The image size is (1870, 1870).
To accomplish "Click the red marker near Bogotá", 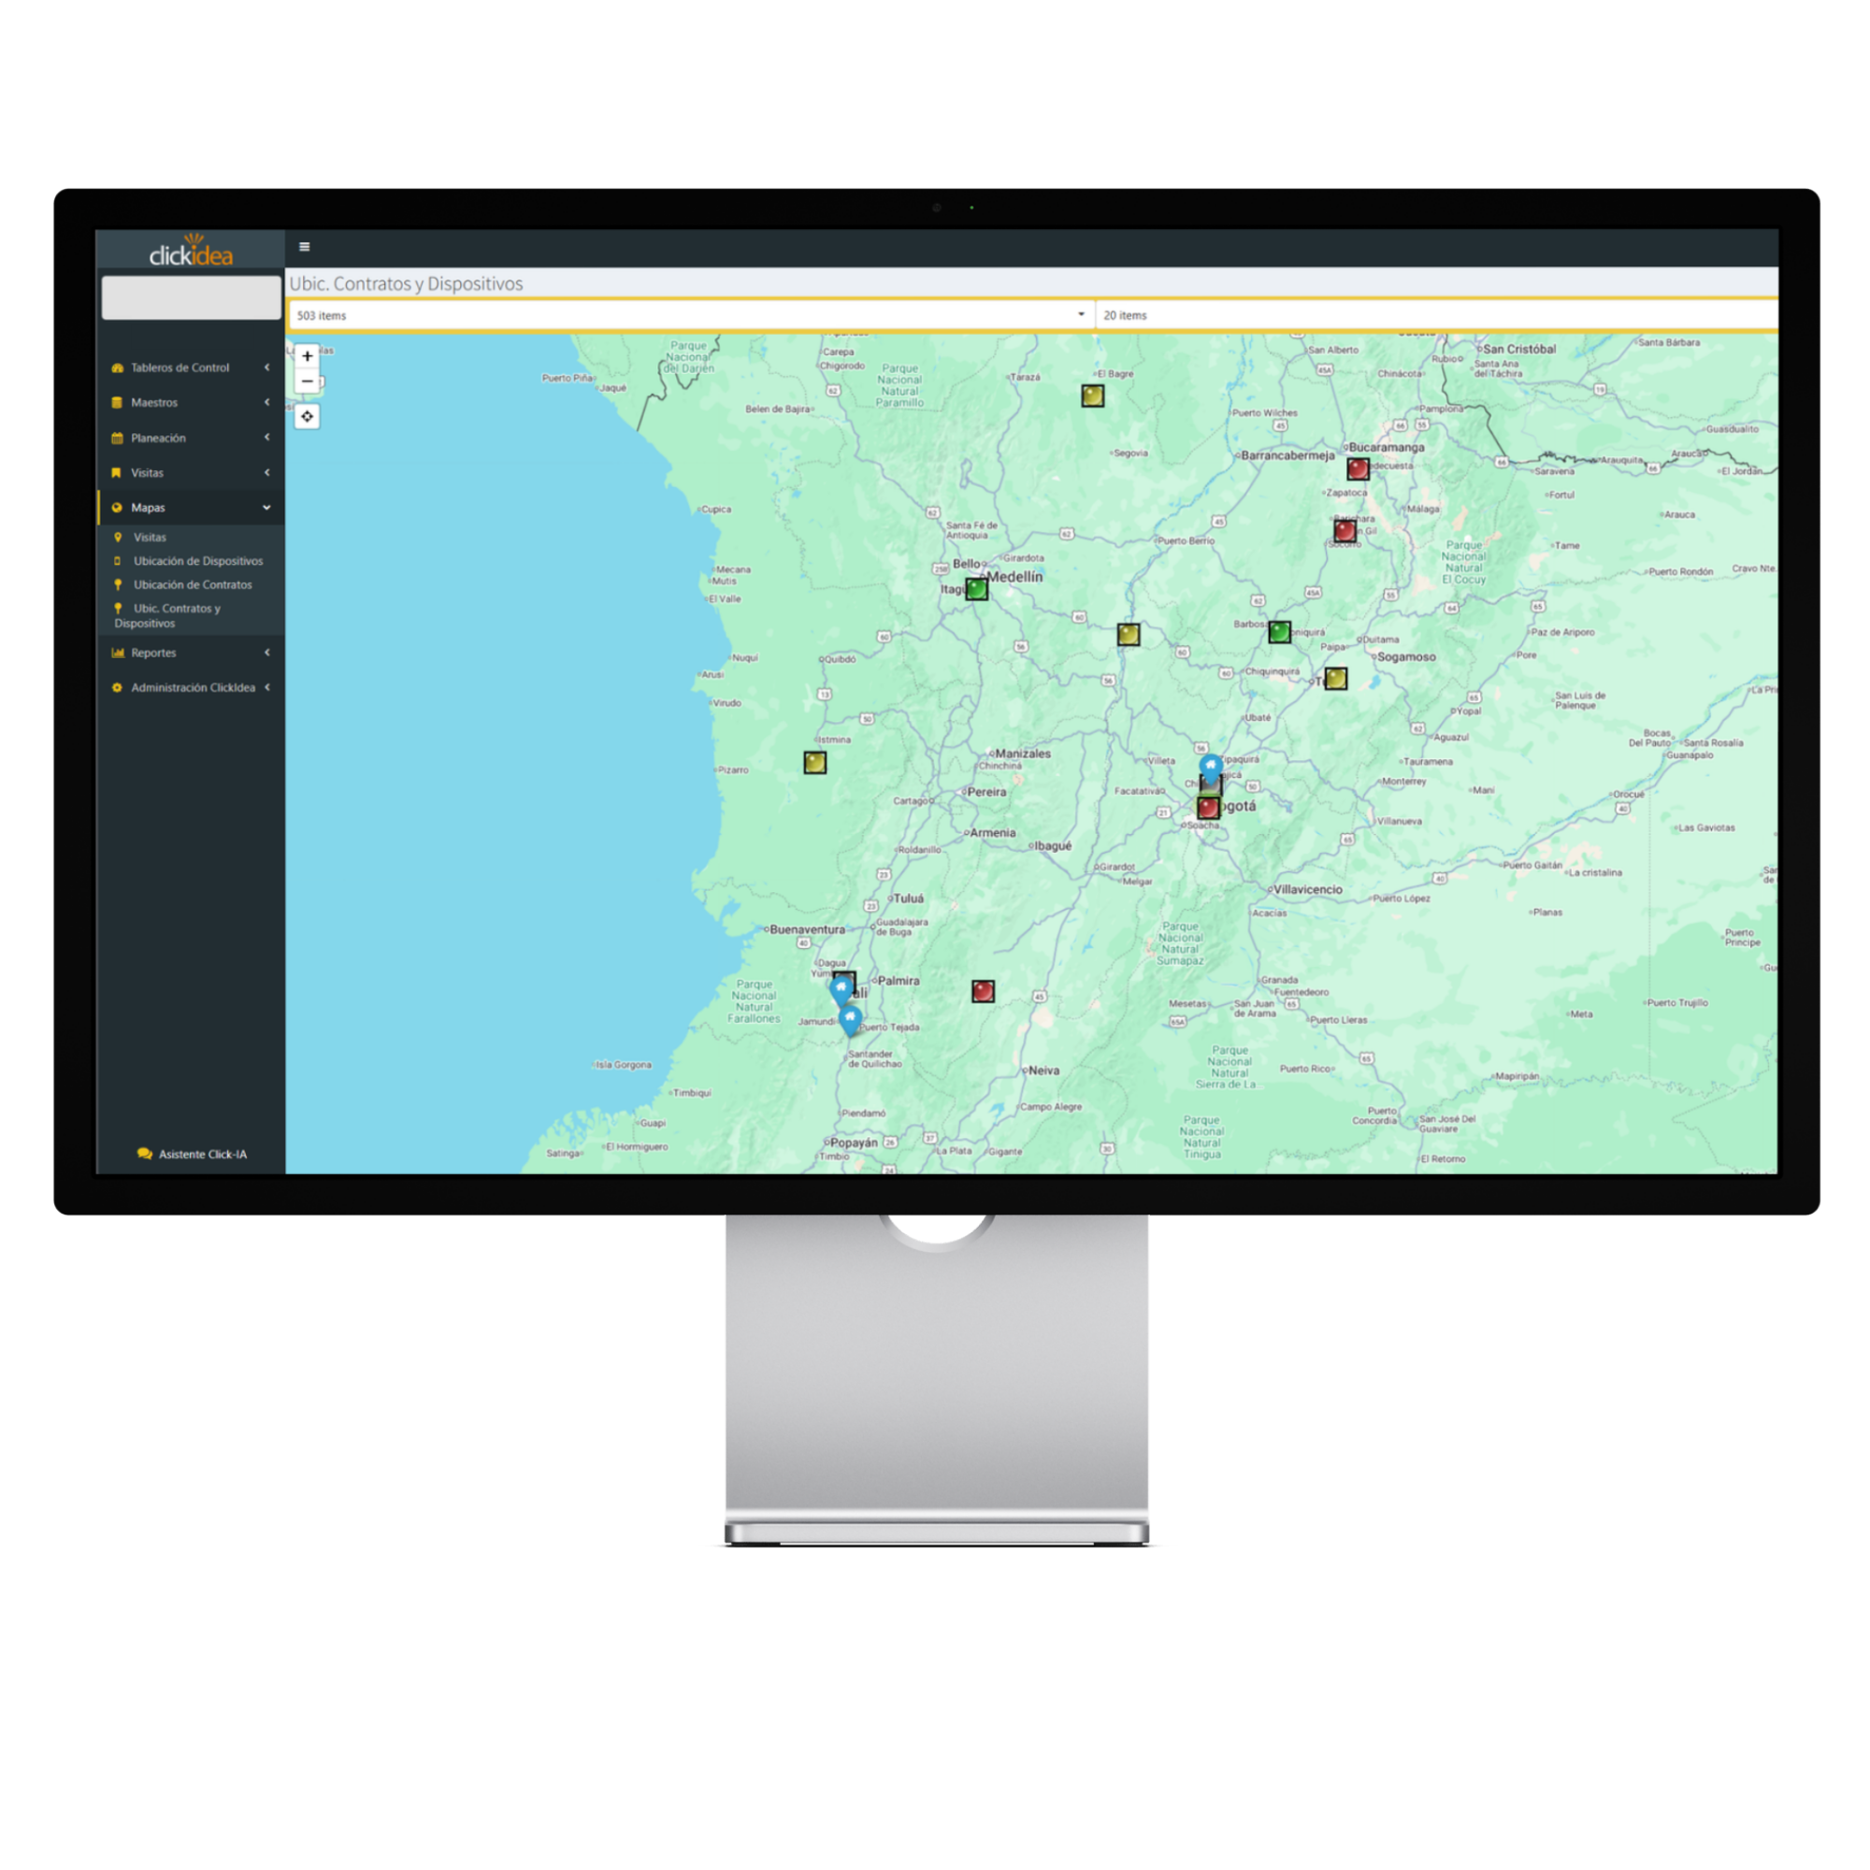I will [1207, 807].
